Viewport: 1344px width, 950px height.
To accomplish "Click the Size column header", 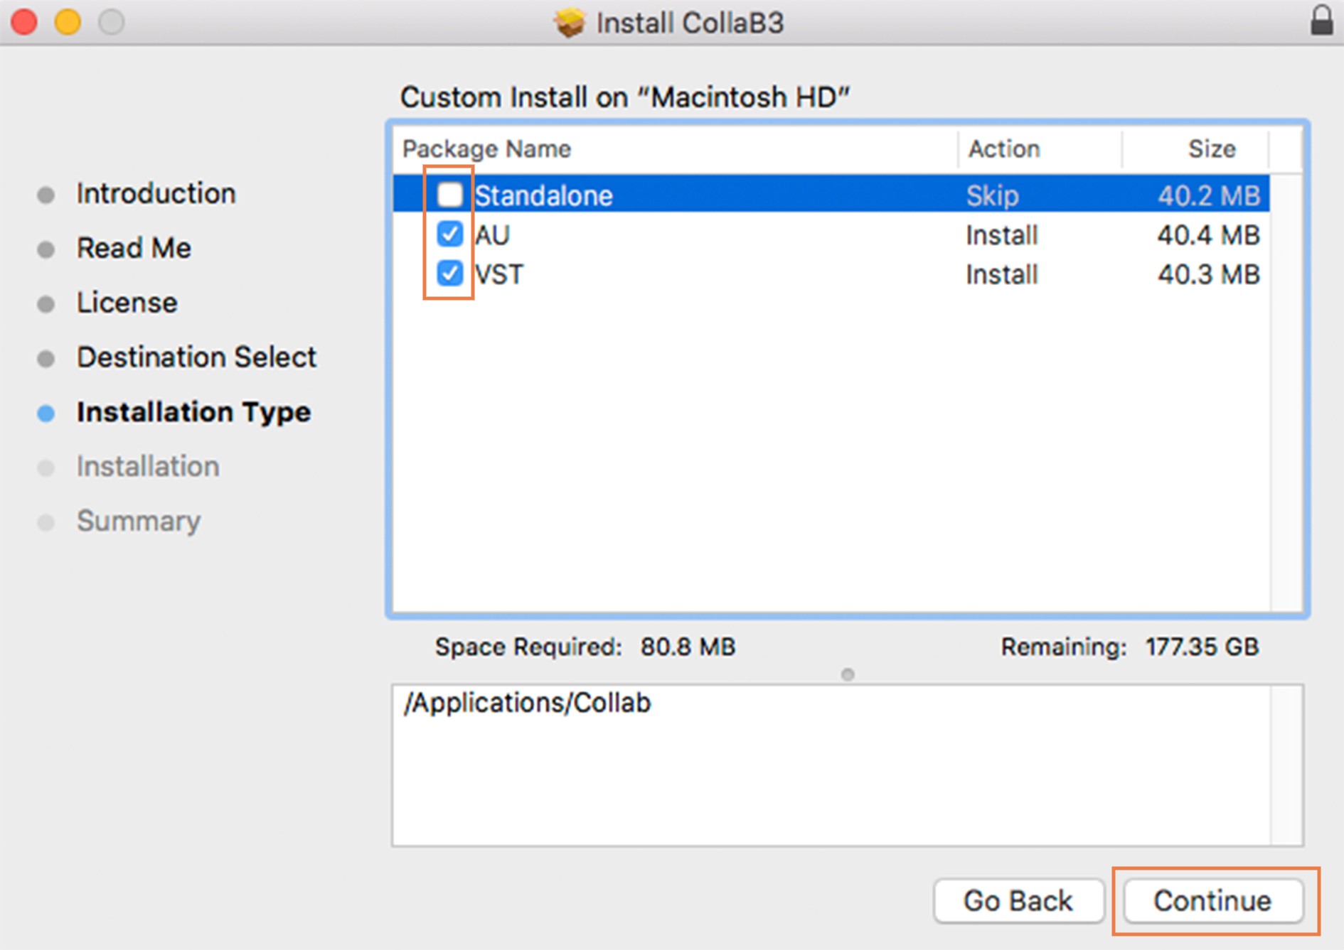I will click(1211, 149).
